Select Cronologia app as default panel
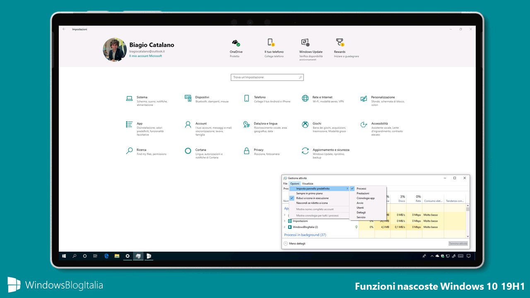The width and height of the screenshot is (530, 298). coord(368,198)
